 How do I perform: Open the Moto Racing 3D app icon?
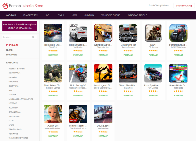pos(78,73)
